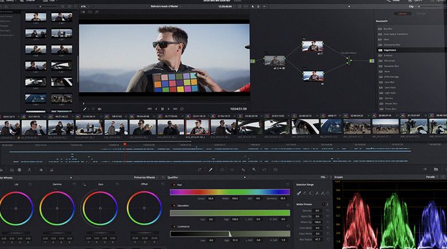This screenshot has height=249, width=447.
Task: Reset the Saturation qualifier
Action: pos(288,206)
